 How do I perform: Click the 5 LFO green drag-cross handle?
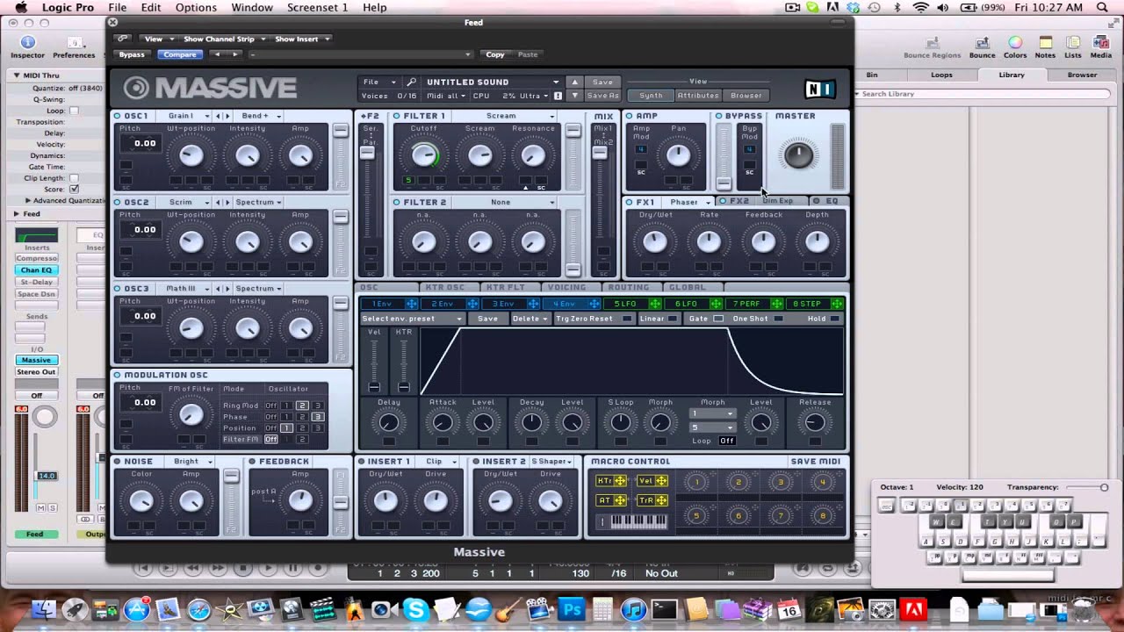point(655,304)
